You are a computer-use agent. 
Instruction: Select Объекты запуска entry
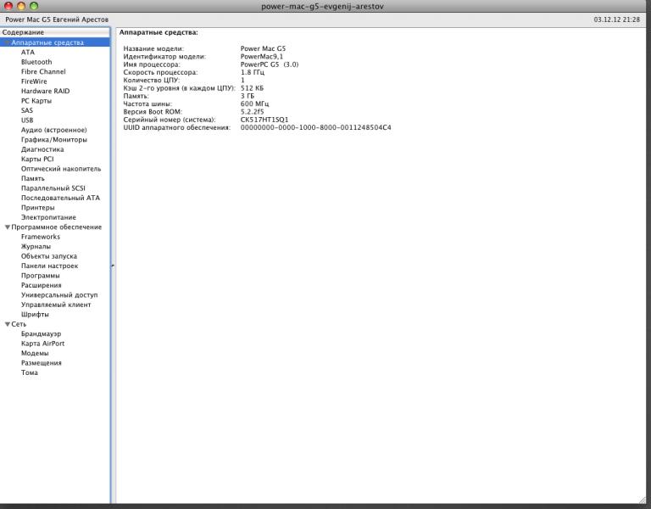tap(49, 256)
